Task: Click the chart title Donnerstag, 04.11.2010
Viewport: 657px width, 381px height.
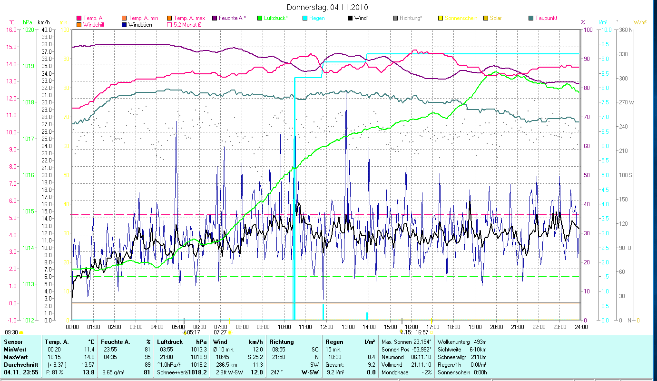Action: click(328, 7)
